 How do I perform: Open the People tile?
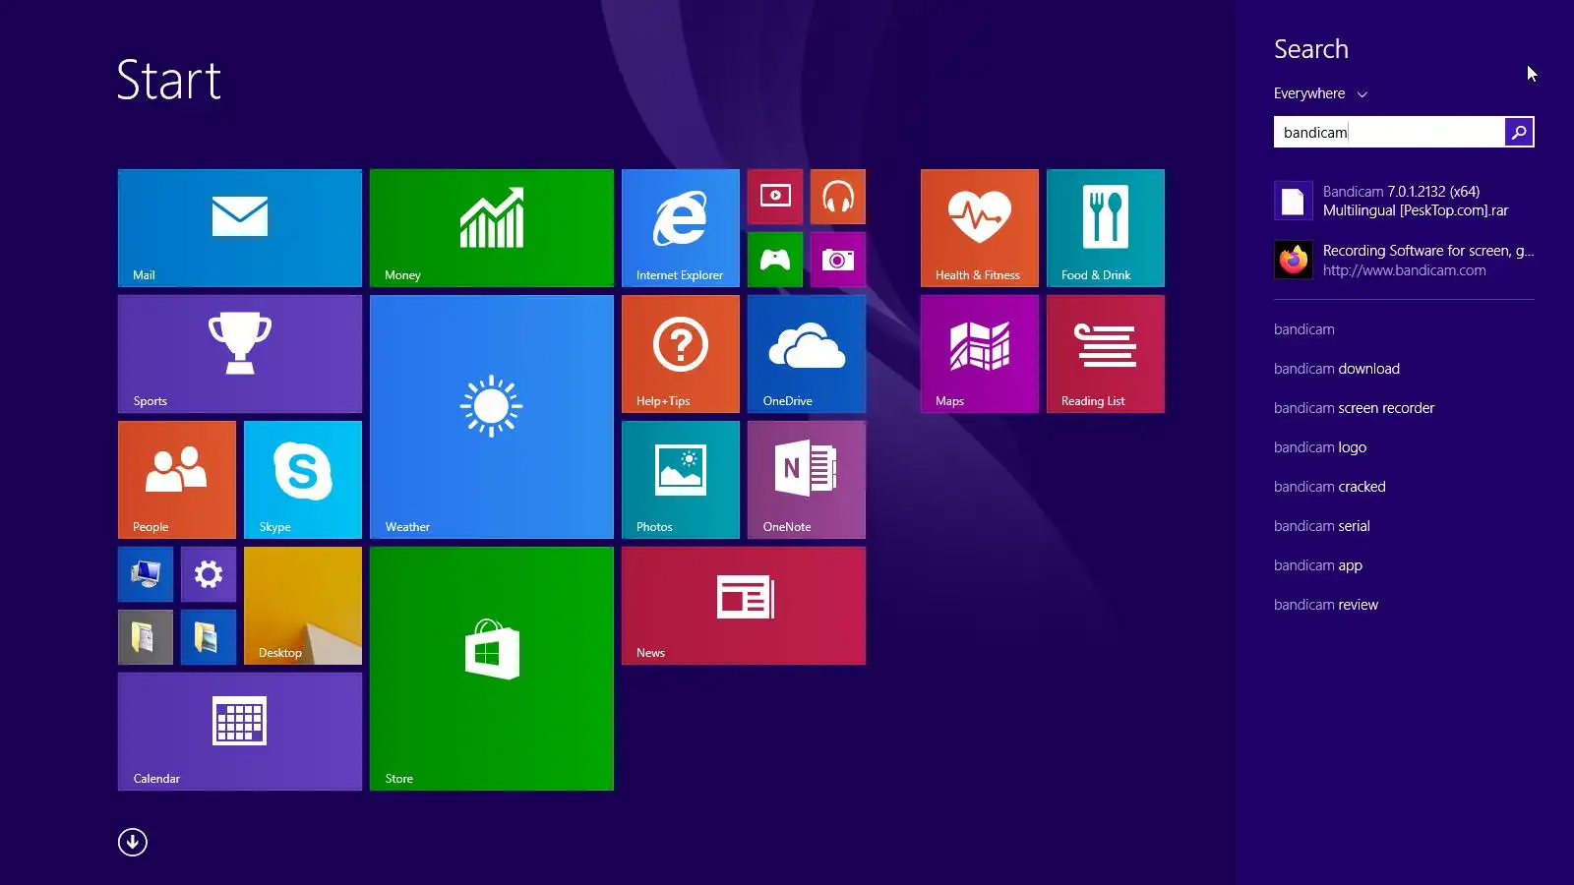pos(177,480)
